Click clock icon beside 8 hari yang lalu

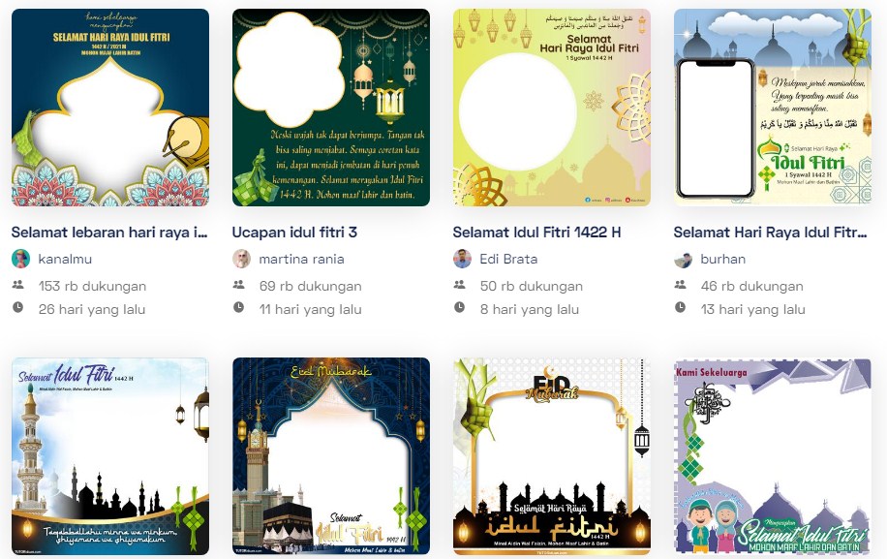(459, 308)
